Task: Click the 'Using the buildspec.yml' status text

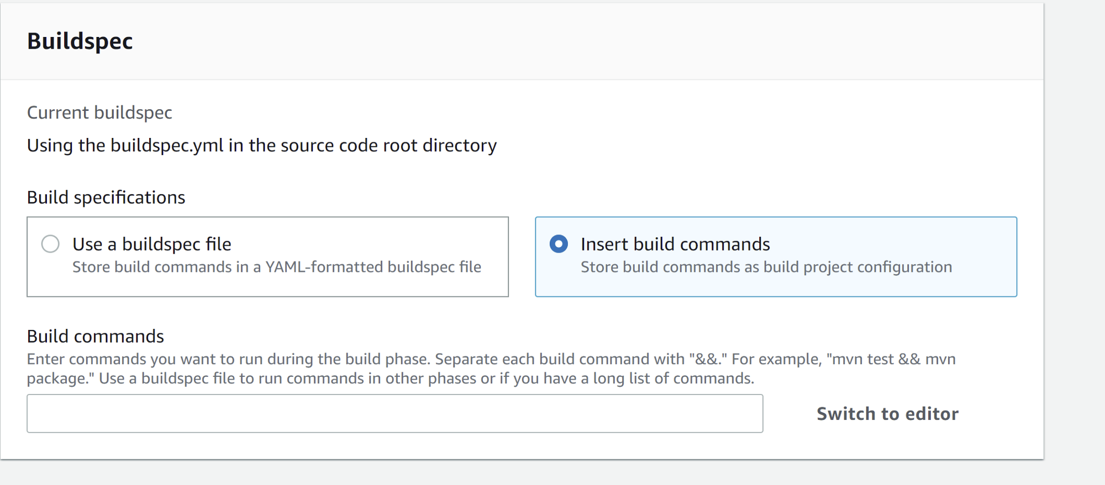Action: (x=262, y=146)
